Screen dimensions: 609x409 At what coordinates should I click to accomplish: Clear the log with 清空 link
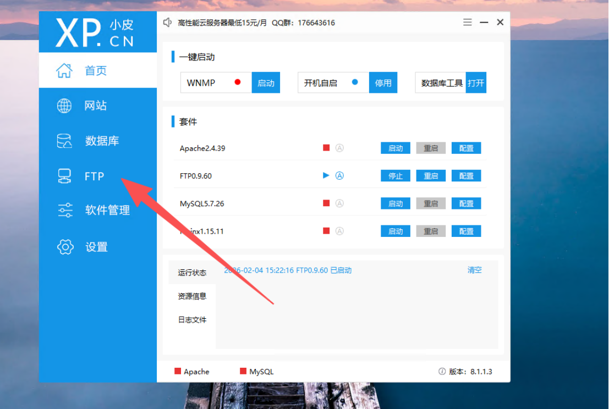475,270
